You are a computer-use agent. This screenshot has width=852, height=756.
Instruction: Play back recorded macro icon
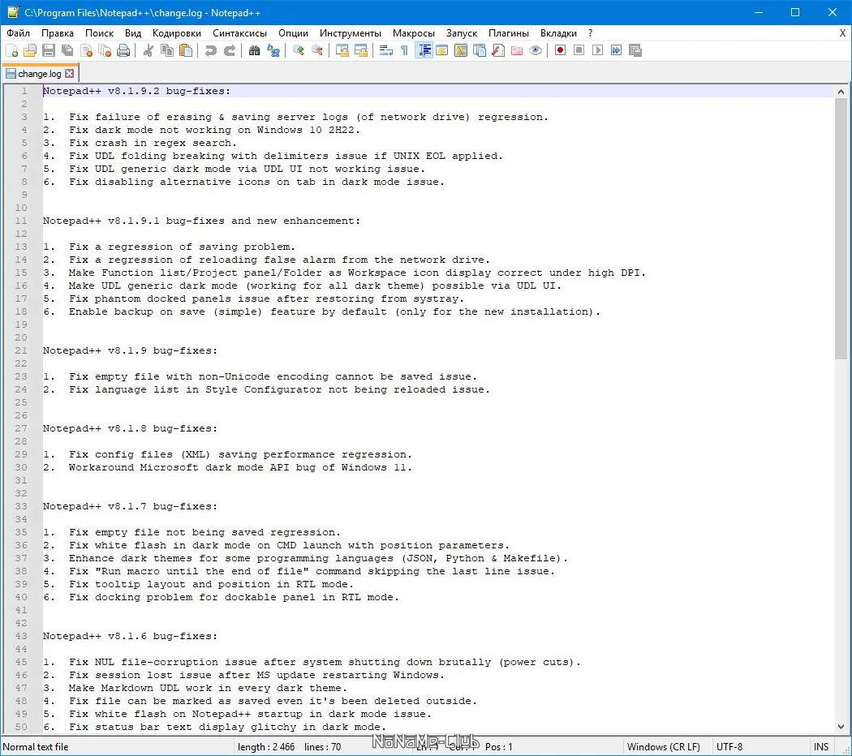[x=598, y=50]
